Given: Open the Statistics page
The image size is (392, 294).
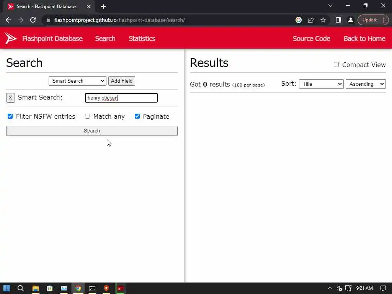Looking at the screenshot, I should (142, 39).
